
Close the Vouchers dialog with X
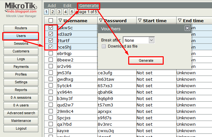pos(187,28)
